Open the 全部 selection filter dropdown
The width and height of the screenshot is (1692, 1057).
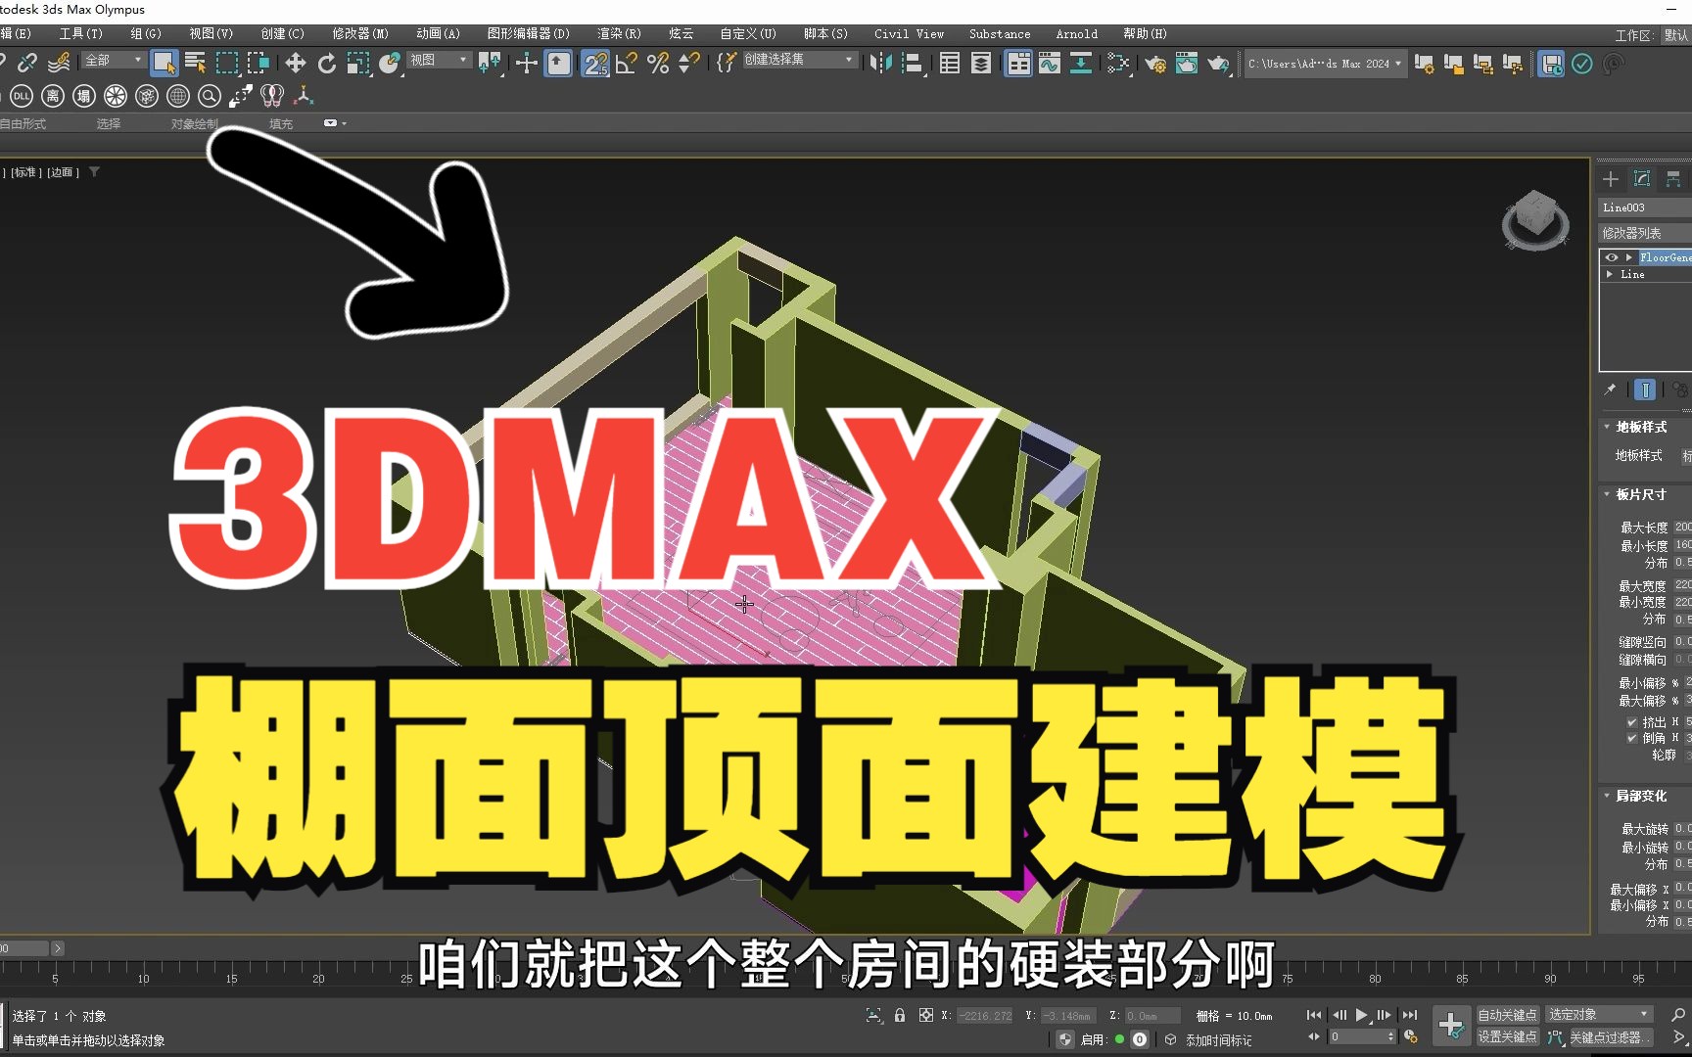click(111, 60)
